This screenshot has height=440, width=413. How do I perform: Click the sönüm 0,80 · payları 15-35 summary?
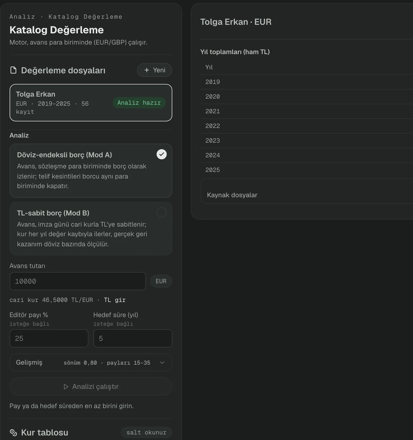pyautogui.click(x=107, y=363)
